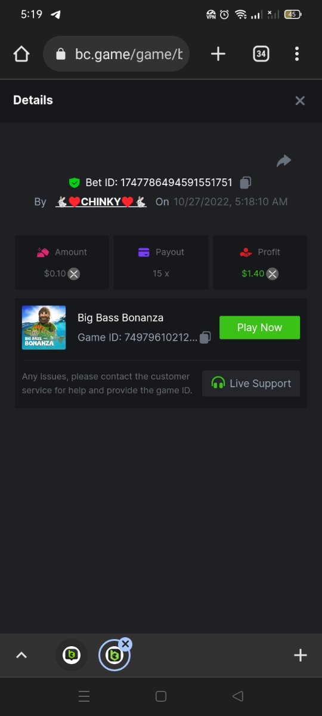
Task: Open browser home page
Action: (x=21, y=54)
